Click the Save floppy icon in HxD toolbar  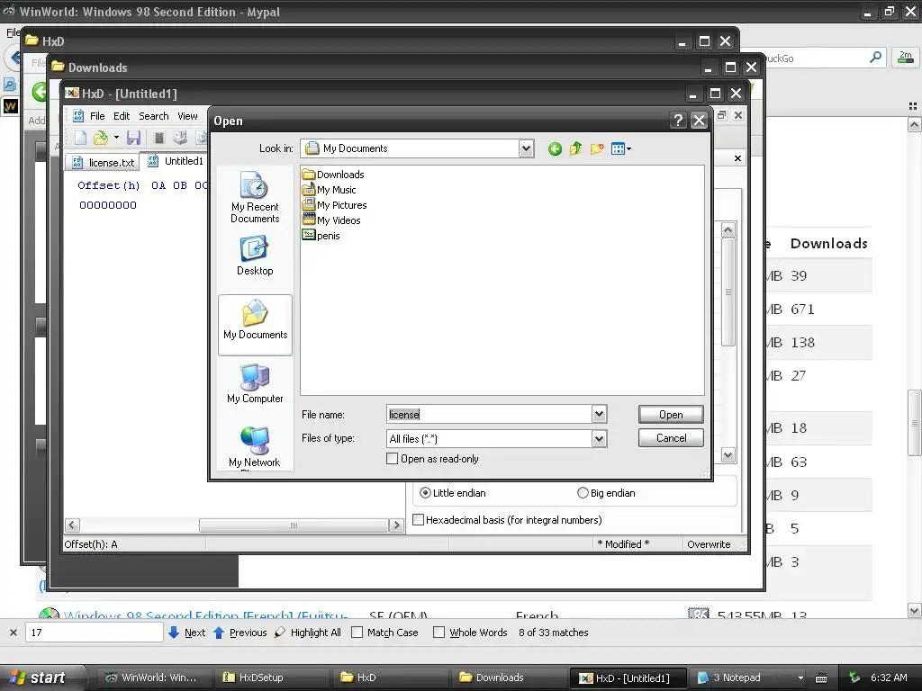pyautogui.click(x=133, y=138)
